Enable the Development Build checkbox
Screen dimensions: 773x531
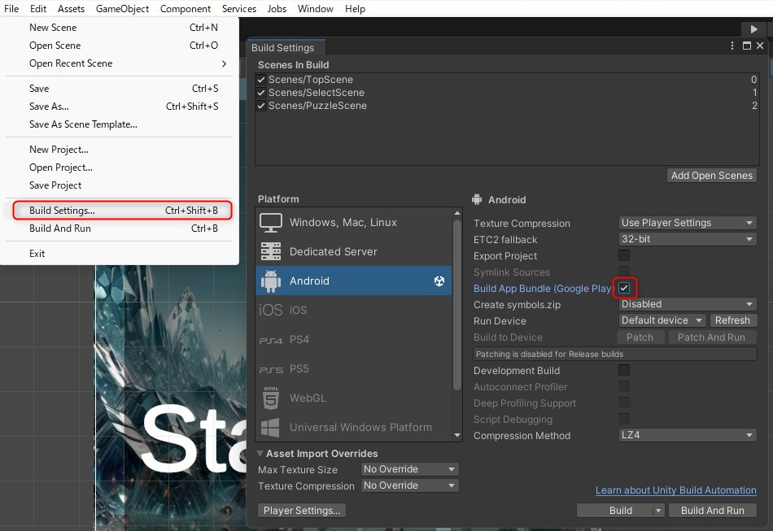(x=624, y=371)
